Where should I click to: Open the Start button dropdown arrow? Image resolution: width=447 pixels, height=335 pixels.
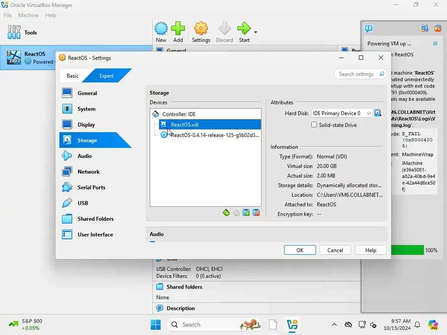click(256, 32)
